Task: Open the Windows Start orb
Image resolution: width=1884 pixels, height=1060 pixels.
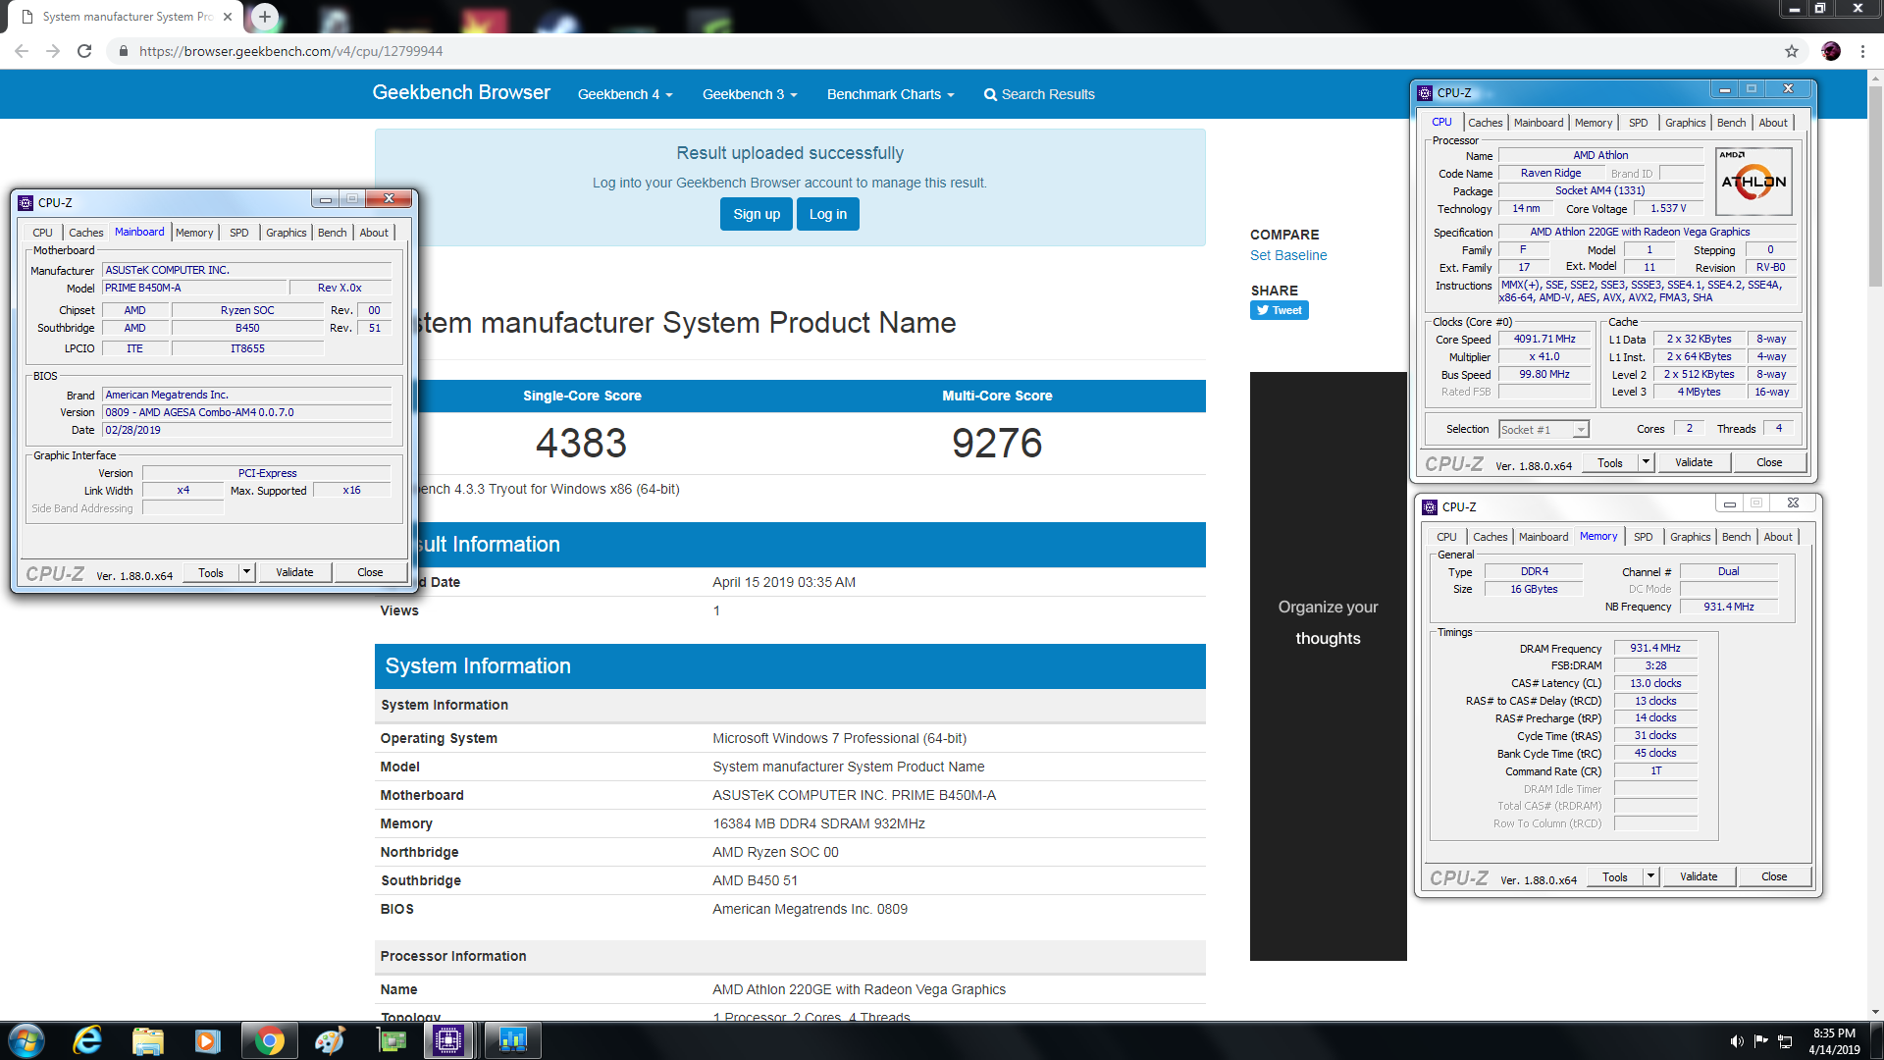Action: click(26, 1040)
